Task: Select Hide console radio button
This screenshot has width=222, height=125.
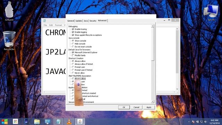Action: (73, 44)
